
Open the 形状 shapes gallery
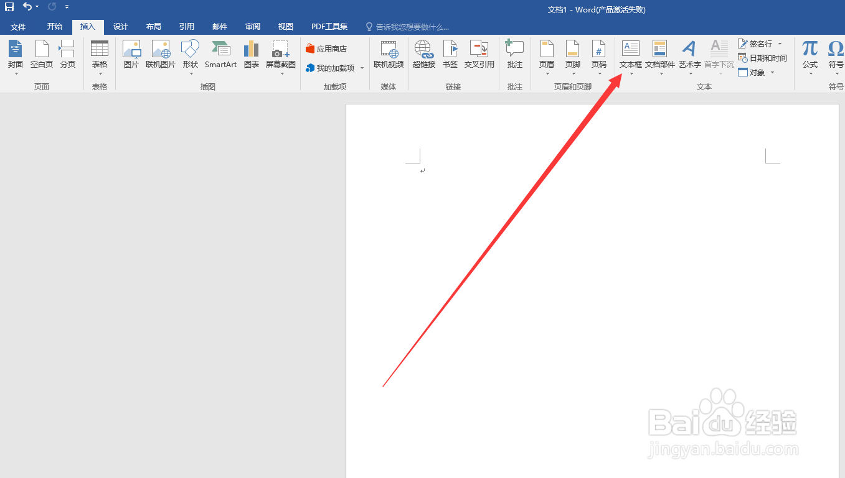191,57
